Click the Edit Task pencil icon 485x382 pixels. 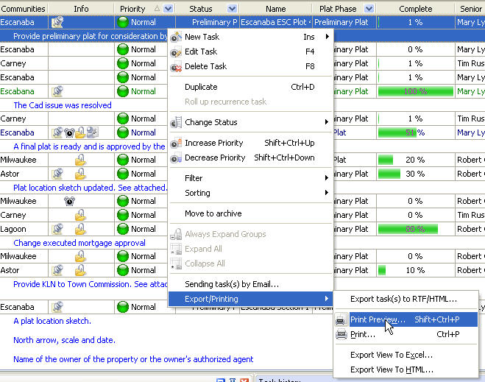pos(176,52)
